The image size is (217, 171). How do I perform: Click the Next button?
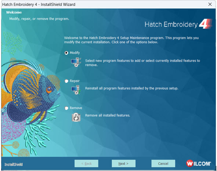[123, 164]
